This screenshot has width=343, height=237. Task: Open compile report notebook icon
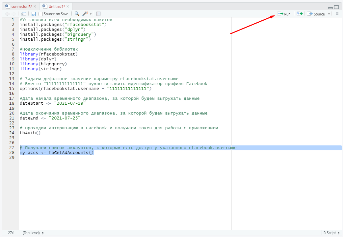pos(98,14)
